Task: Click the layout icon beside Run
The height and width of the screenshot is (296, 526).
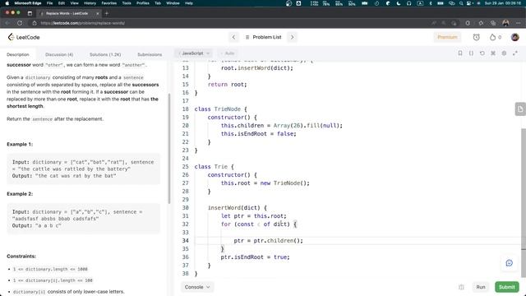Action: coord(461,287)
